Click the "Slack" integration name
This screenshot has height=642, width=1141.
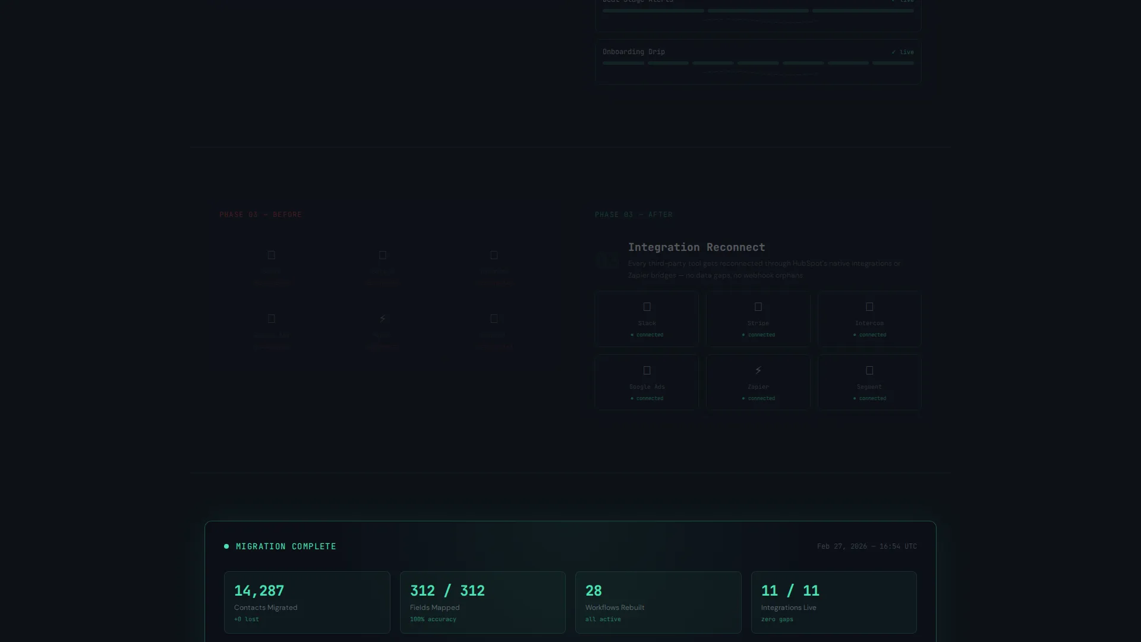[x=647, y=323]
